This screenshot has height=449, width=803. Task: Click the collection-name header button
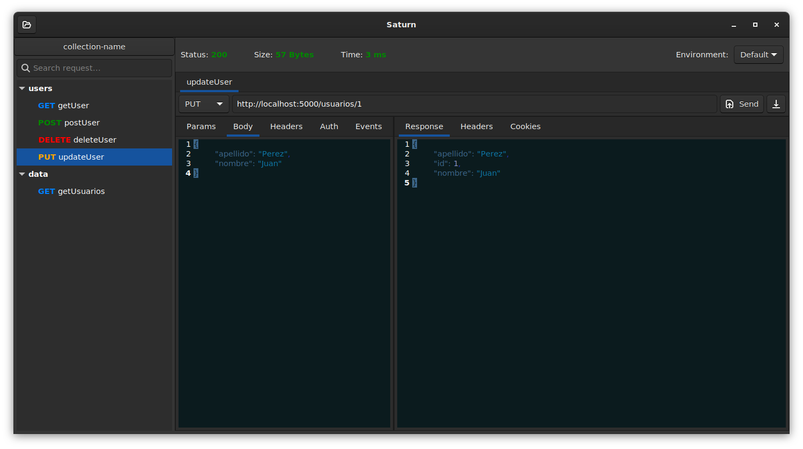pyautogui.click(x=94, y=47)
